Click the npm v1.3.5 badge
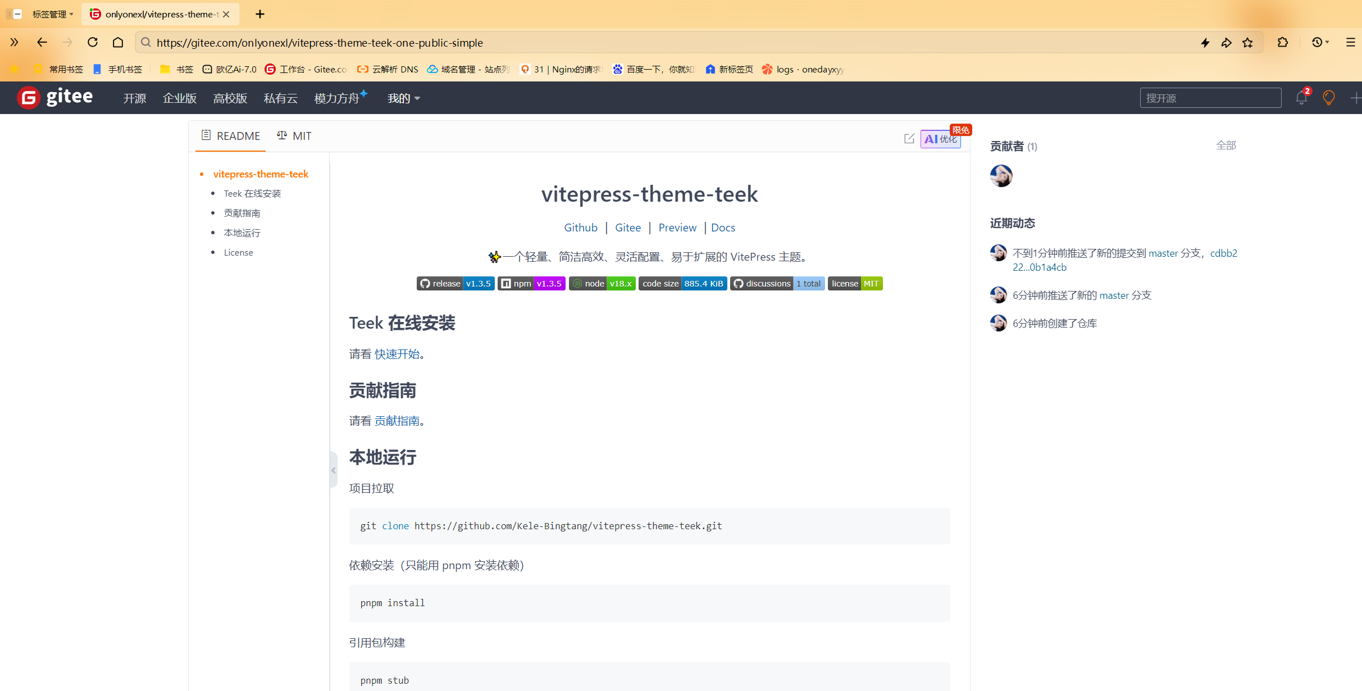1362x691 pixels. [x=531, y=284]
